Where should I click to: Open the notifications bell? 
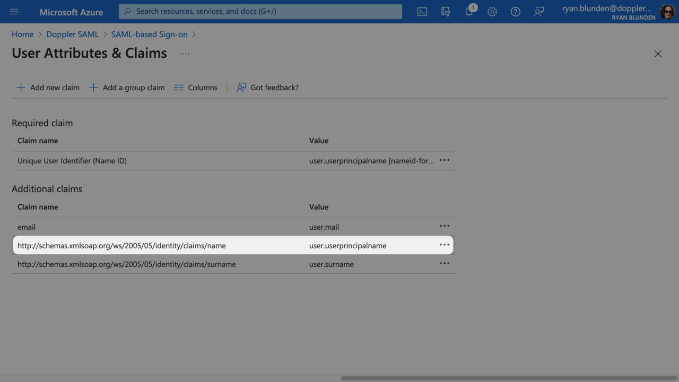point(469,12)
